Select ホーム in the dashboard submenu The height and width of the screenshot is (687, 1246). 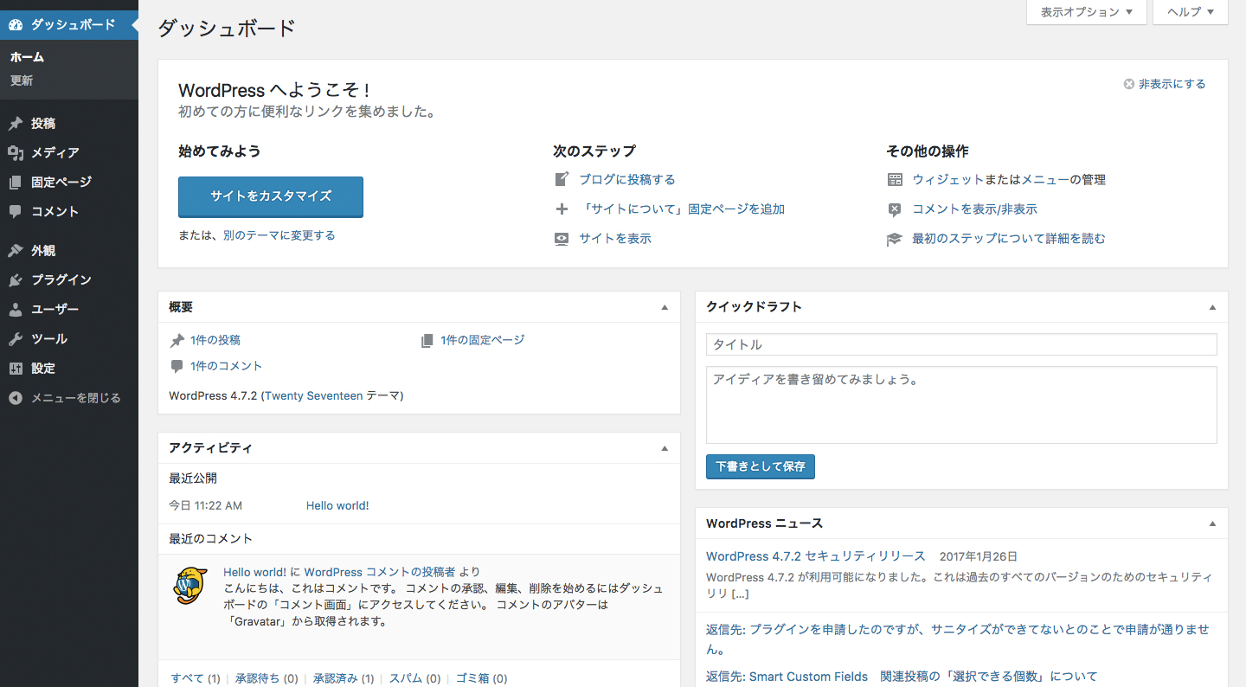pyautogui.click(x=27, y=57)
